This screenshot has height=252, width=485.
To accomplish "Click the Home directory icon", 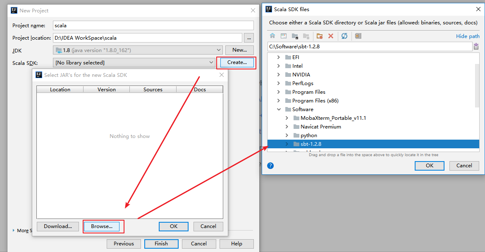I will pos(272,36).
